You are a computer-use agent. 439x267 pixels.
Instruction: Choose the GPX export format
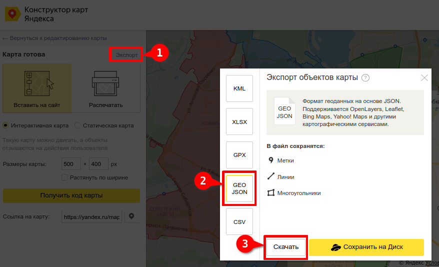(x=239, y=155)
